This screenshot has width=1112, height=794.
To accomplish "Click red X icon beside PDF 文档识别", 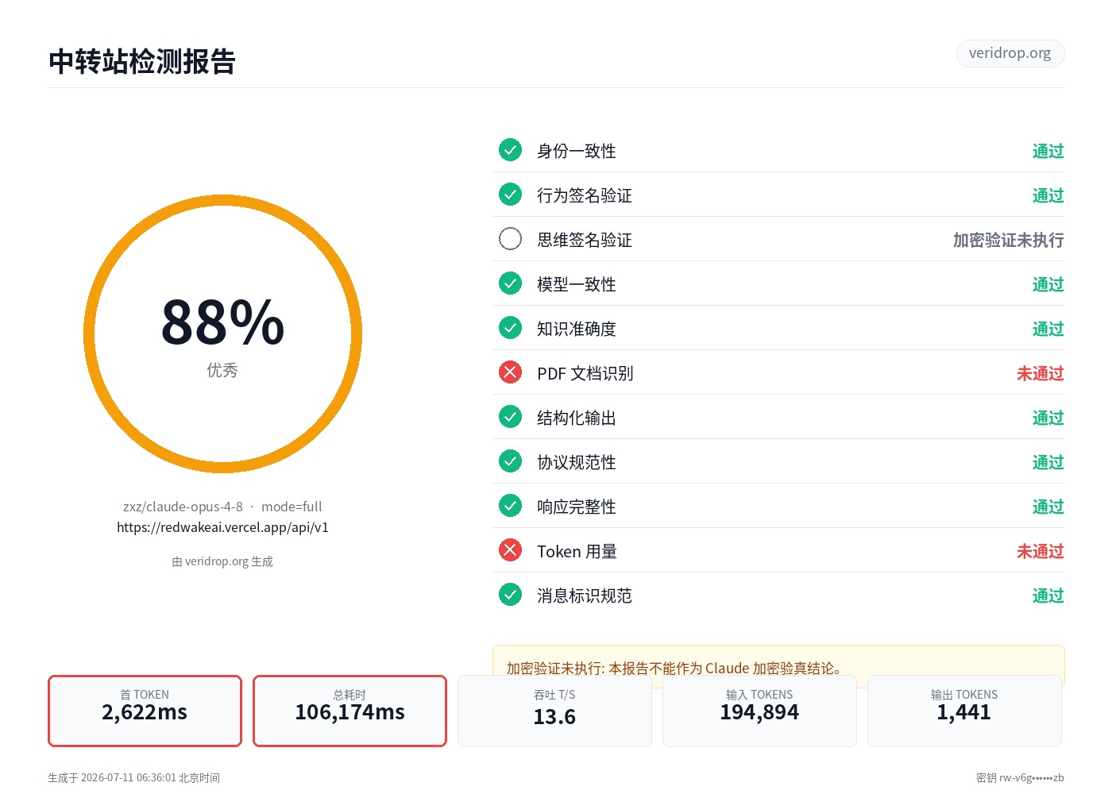I will (510, 372).
